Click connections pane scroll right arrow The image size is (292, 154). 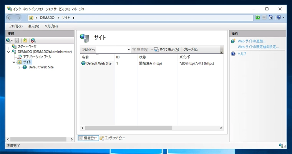[x=72, y=139]
